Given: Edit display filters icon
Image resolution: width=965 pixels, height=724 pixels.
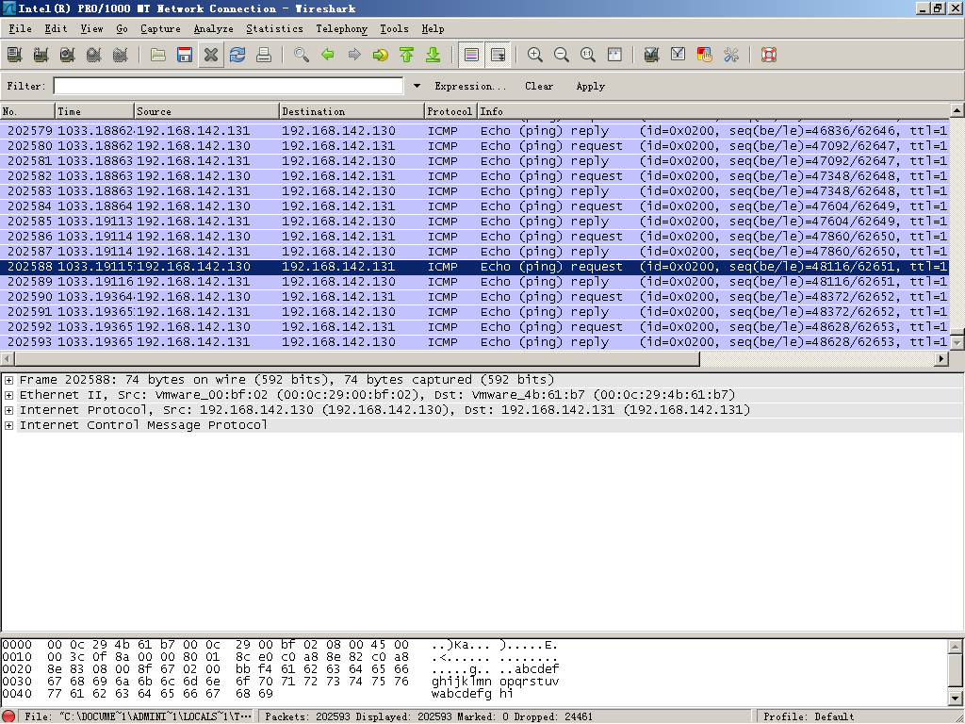Looking at the screenshot, I should point(679,55).
